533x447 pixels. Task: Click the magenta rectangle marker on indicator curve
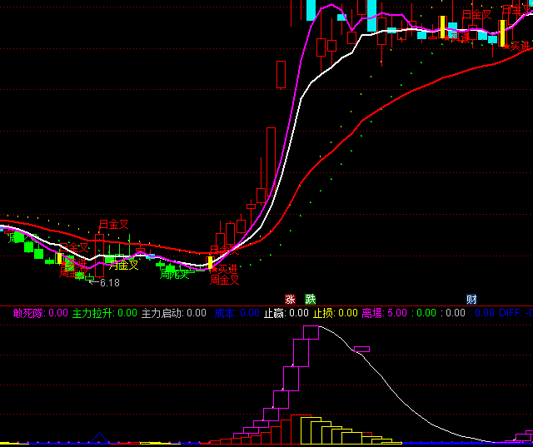tap(361, 349)
